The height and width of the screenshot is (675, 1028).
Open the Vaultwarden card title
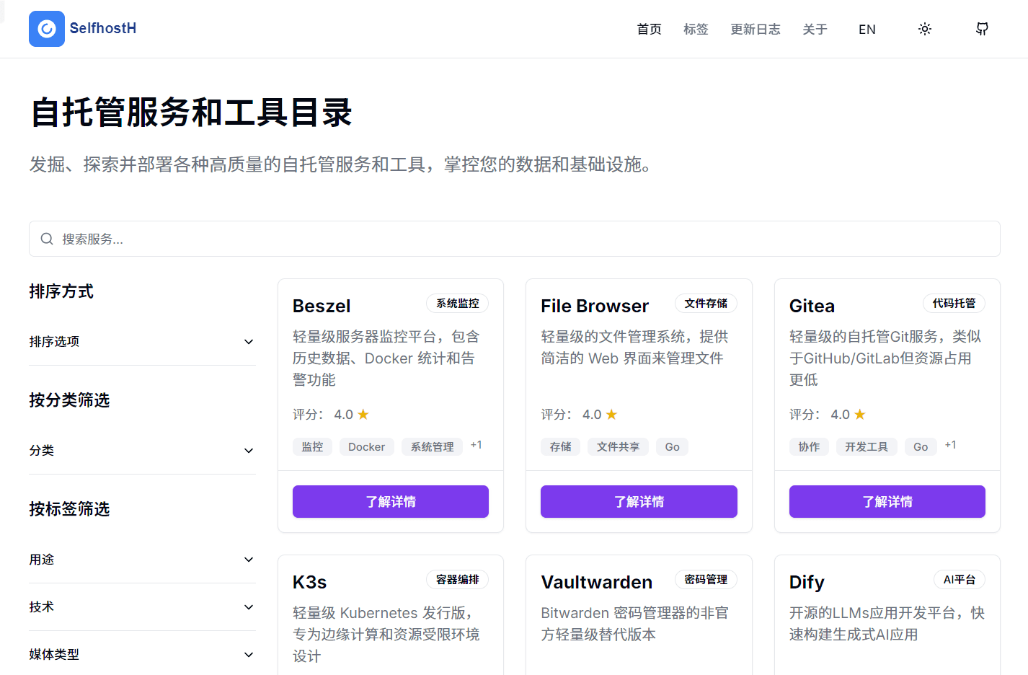pyautogui.click(x=597, y=582)
